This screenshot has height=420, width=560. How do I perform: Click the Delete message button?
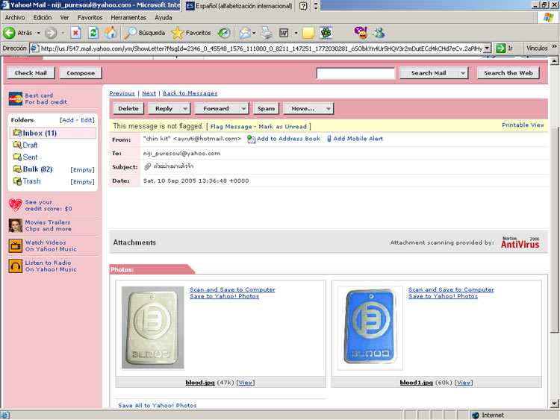click(128, 108)
